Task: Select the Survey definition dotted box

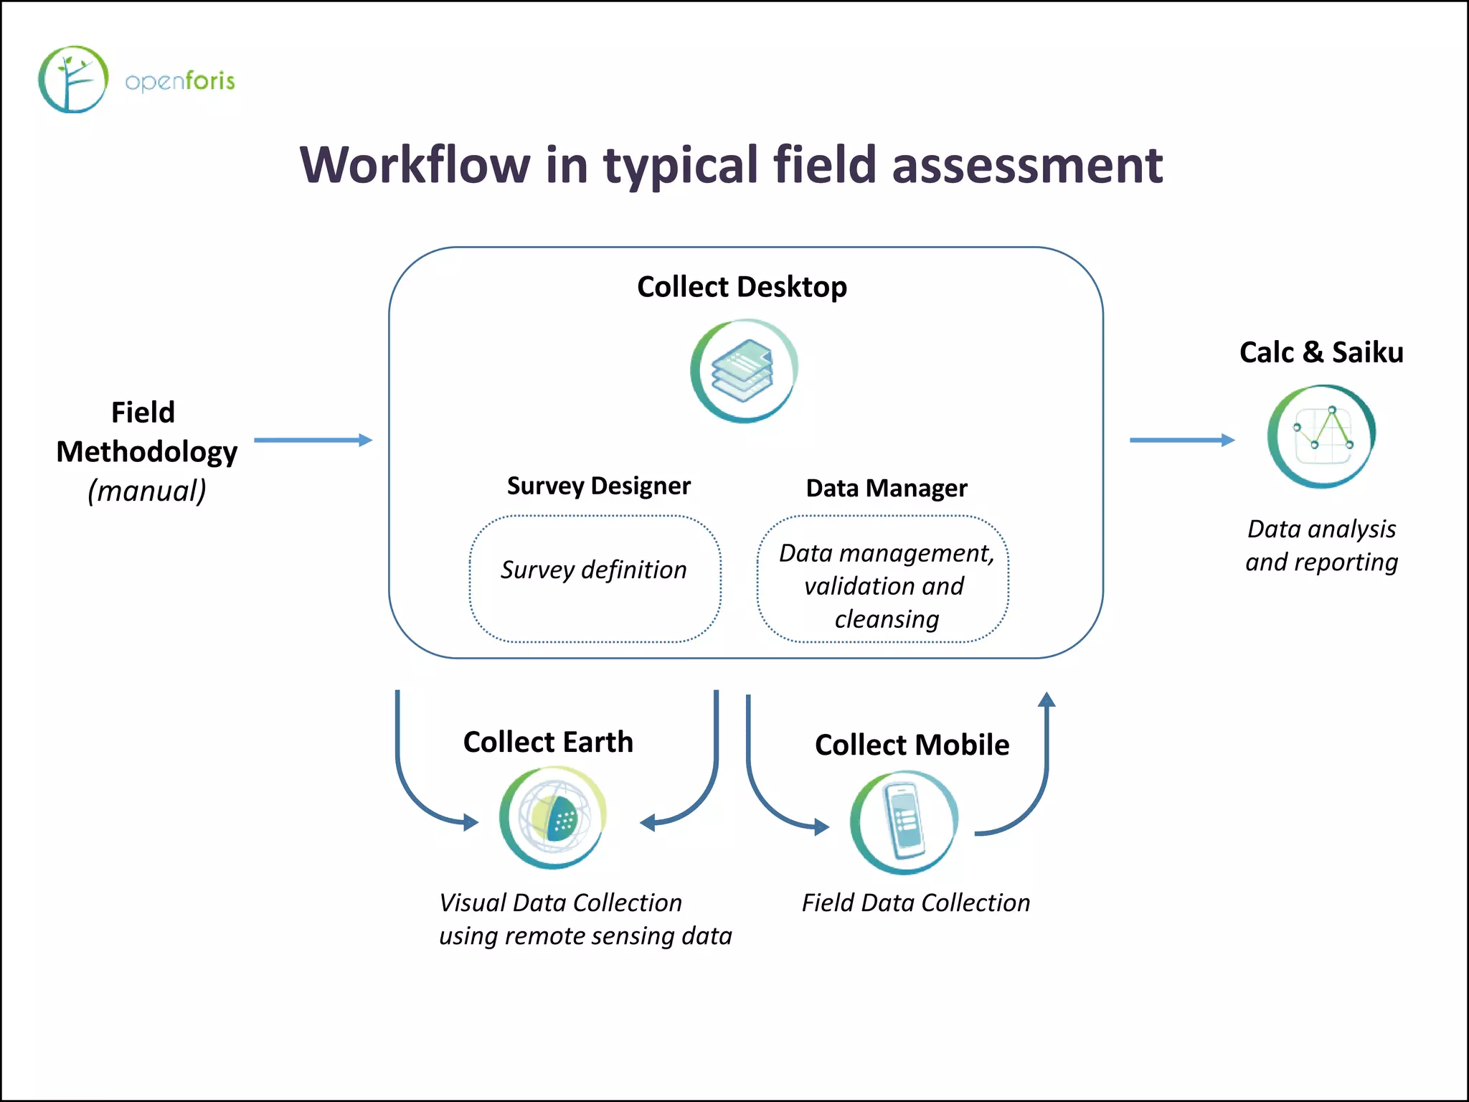Action: click(x=595, y=578)
